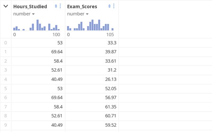Select row index 9
The height and width of the screenshot is (132, 212).
pos(5,125)
